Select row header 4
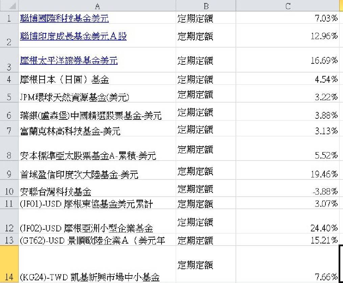The height and width of the screenshot is (283, 343). tap(9, 78)
